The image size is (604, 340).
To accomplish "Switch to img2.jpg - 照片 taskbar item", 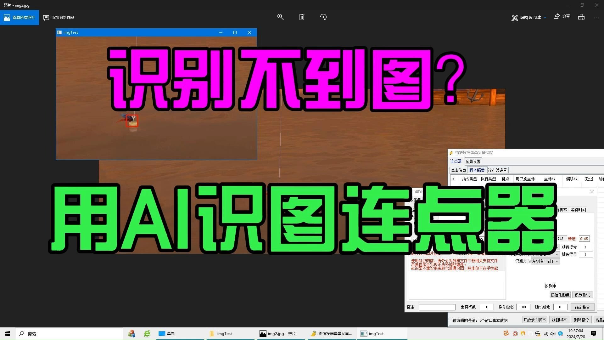I will (x=281, y=334).
